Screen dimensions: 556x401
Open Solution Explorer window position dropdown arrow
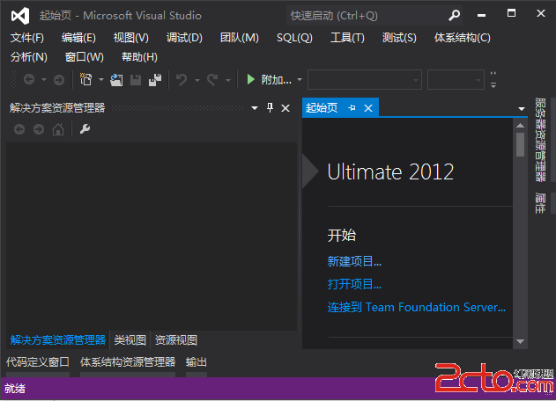[x=255, y=108]
